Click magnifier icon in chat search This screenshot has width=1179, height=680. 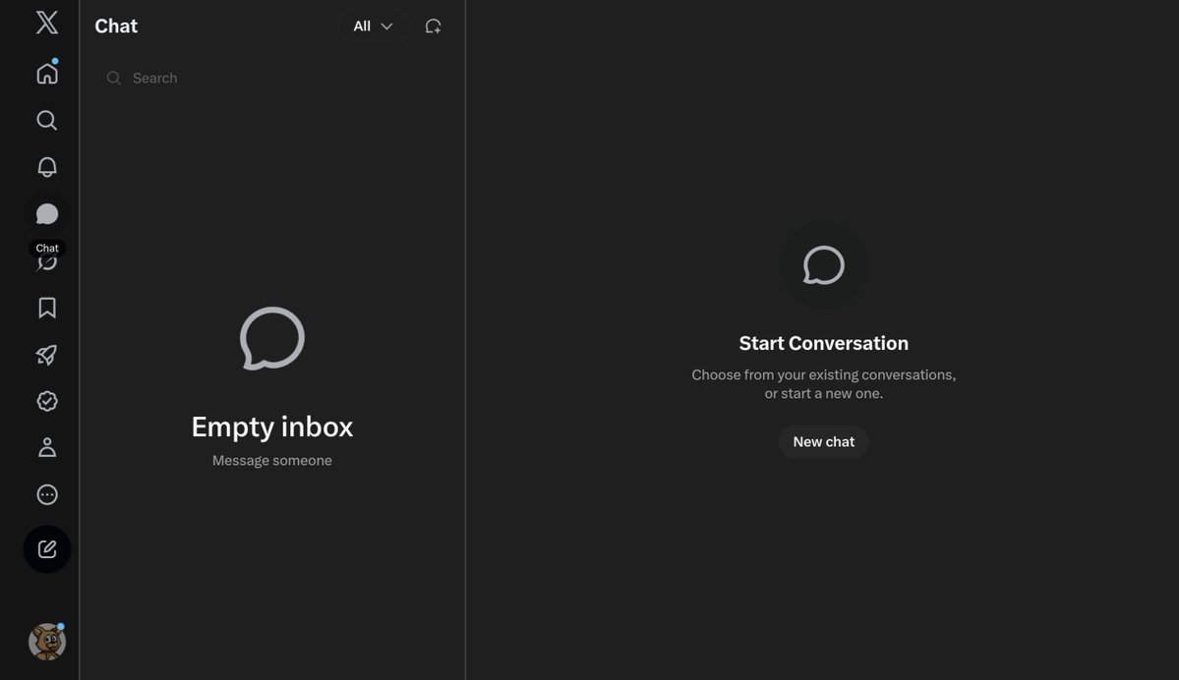coord(113,79)
